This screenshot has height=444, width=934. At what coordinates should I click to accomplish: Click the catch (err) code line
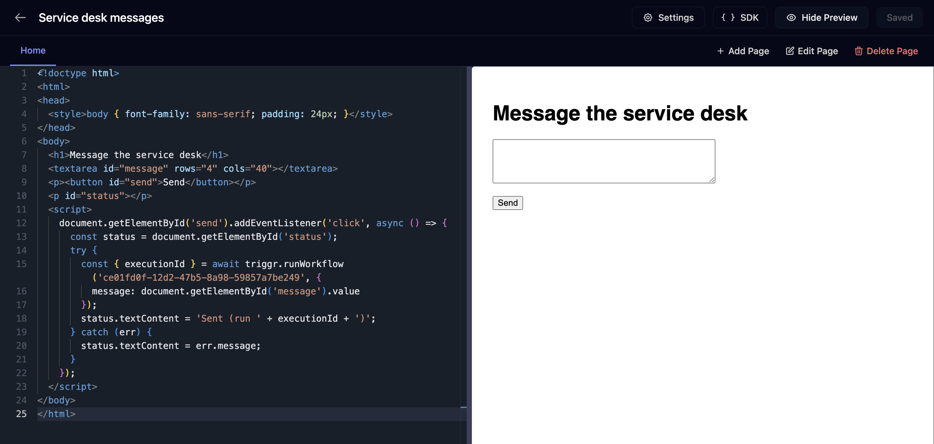pyautogui.click(x=111, y=332)
